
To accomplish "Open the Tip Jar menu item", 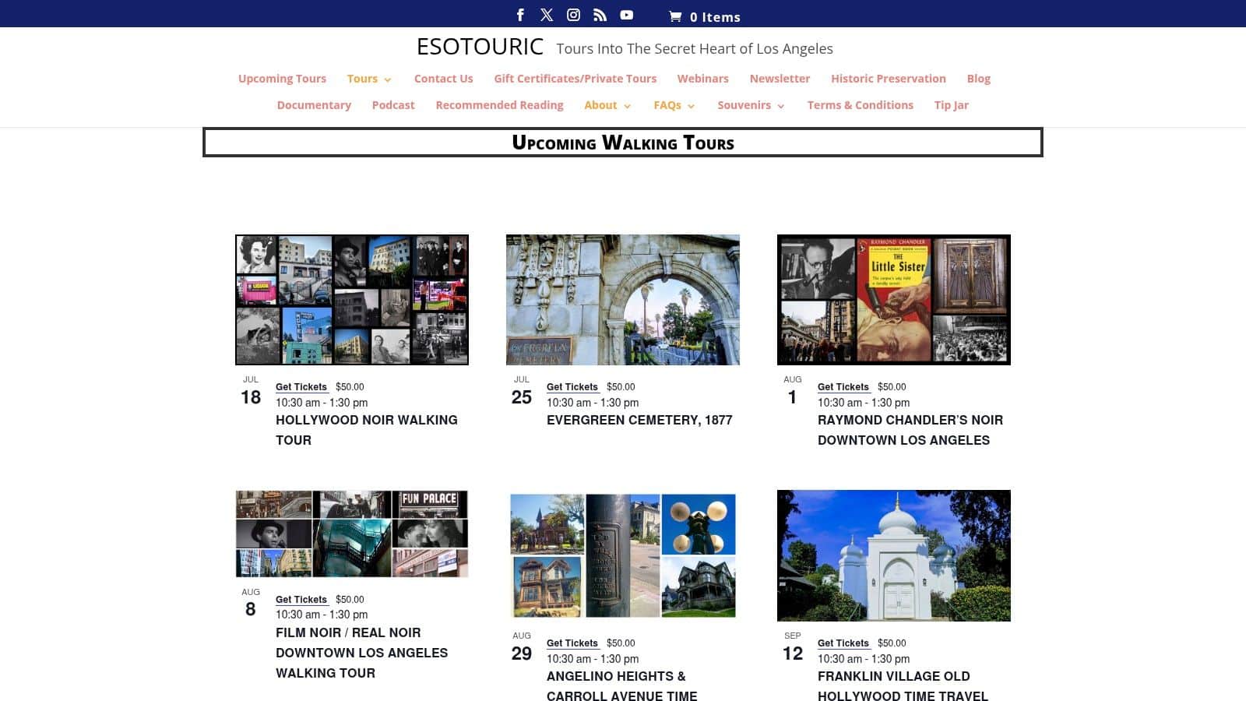I will point(951,105).
